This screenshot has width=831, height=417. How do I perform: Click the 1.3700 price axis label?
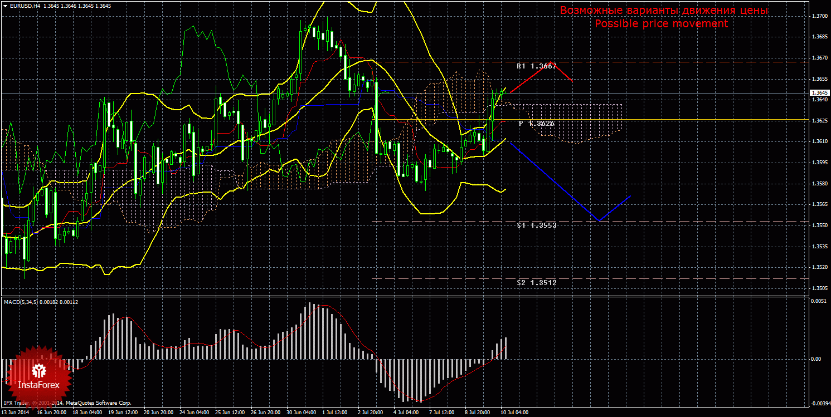(x=819, y=16)
